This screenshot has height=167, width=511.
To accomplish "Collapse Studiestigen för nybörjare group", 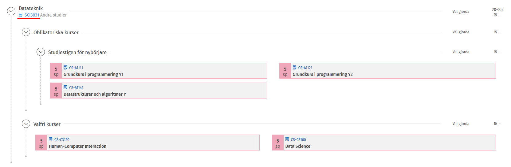I will [x=41, y=52].
